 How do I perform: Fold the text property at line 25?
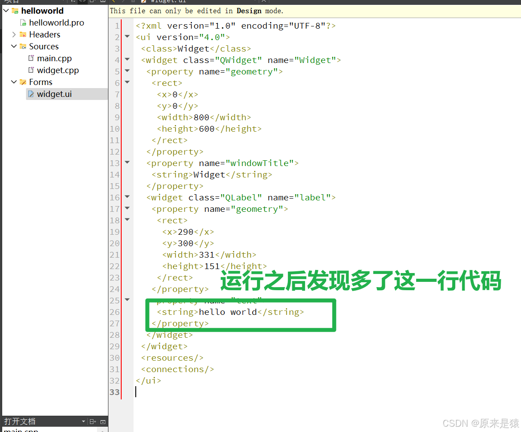[x=127, y=299]
